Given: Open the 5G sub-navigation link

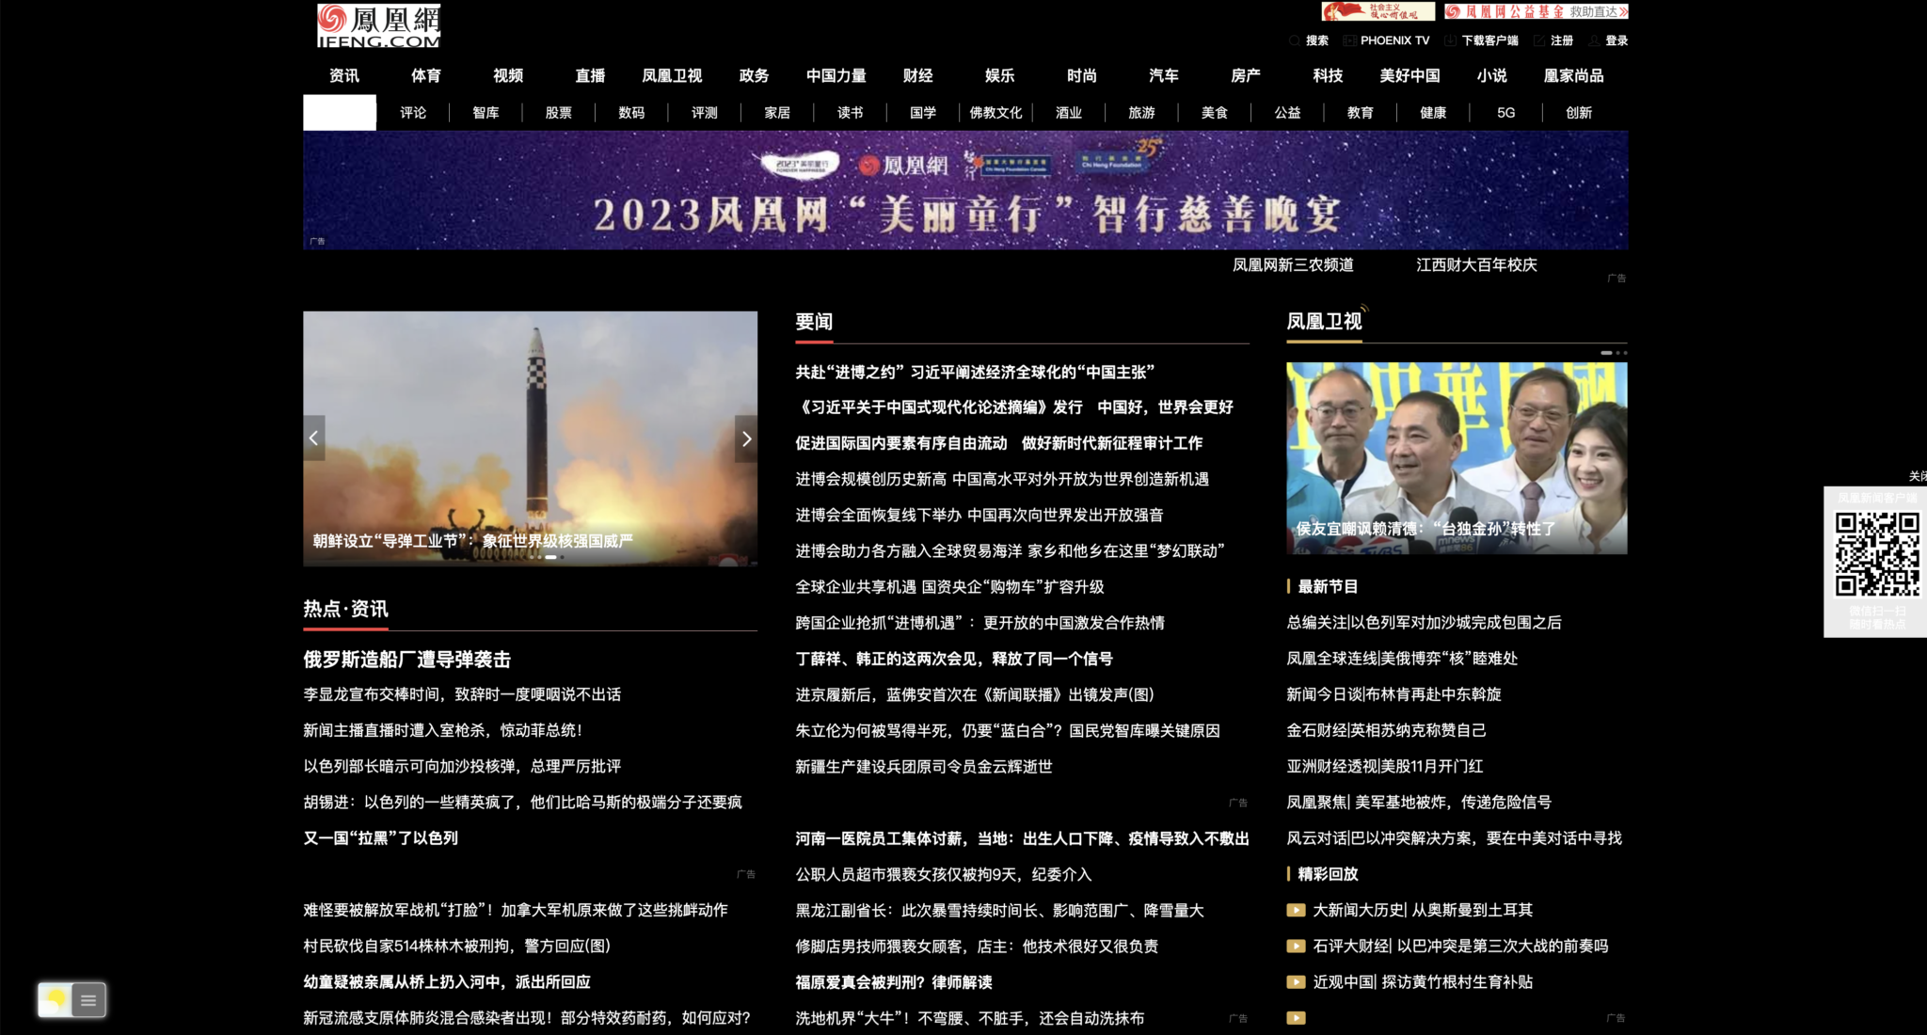Looking at the screenshot, I should coord(1506,113).
